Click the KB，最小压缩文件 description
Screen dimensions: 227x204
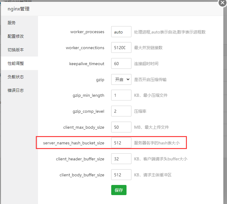[151, 95]
